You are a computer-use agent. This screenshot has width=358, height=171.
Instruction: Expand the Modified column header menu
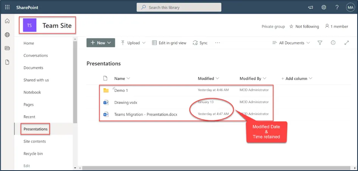point(209,78)
